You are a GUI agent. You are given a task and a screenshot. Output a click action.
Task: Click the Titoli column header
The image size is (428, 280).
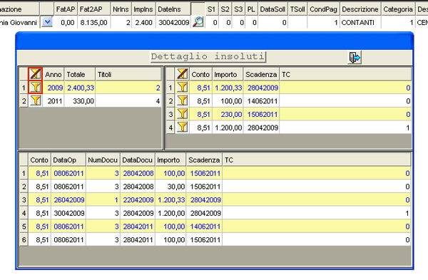tap(128, 74)
